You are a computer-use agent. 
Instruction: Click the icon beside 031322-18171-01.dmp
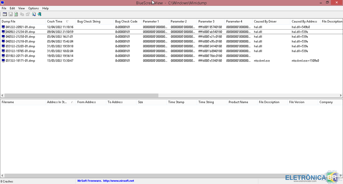coord(3,61)
